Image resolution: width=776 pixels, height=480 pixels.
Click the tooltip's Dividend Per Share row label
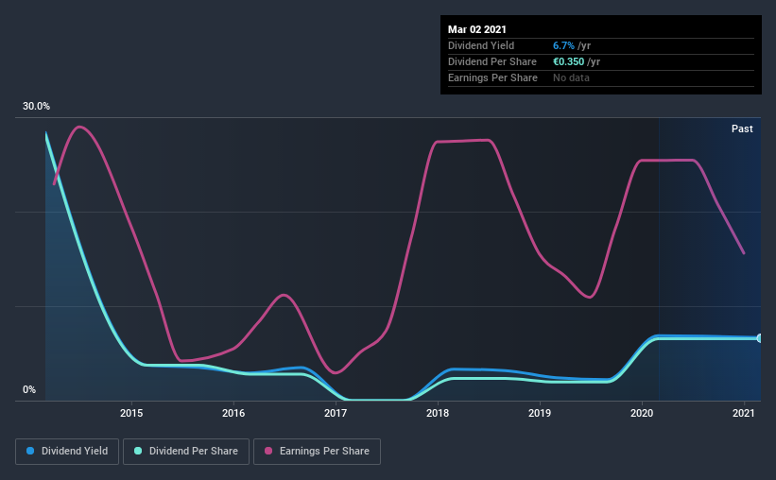click(492, 61)
